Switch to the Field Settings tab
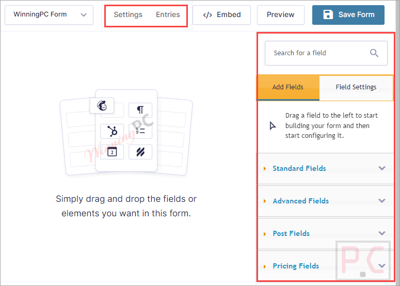The width and height of the screenshot is (400, 286). [356, 87]
